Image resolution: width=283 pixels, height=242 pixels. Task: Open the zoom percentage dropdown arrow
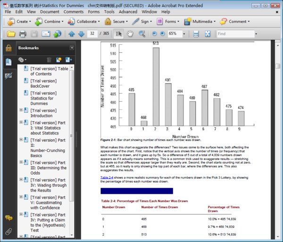pyautogui.click(x=184, y=34)
